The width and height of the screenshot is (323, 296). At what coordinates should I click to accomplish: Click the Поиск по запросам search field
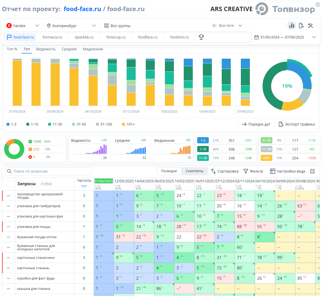(49, 171)
